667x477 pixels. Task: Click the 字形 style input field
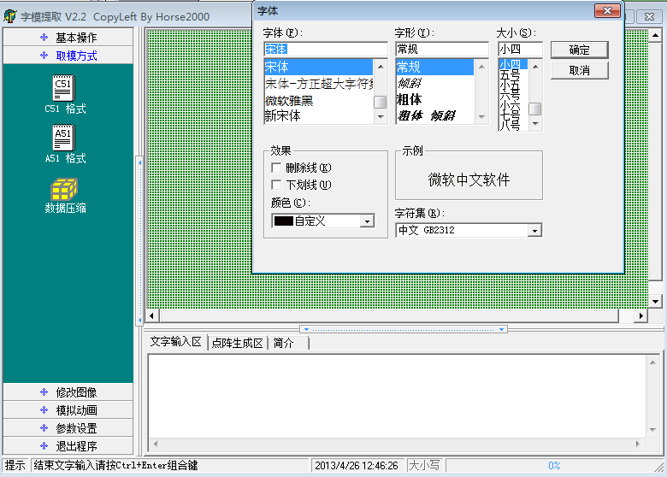(x=442, y=50)
